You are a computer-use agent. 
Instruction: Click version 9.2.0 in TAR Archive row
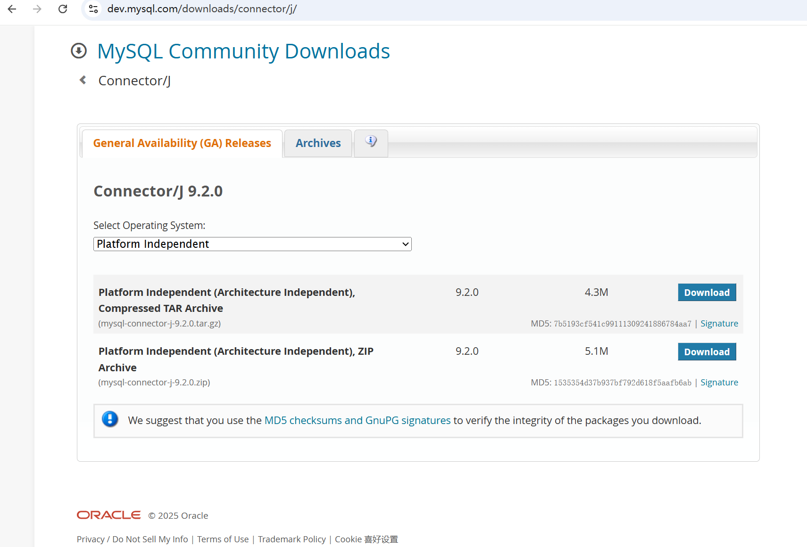[467, 292]
